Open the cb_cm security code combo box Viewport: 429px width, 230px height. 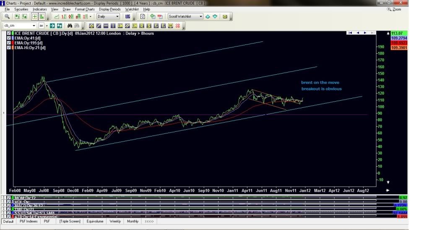pyautogui.click(x=19, y=26)
